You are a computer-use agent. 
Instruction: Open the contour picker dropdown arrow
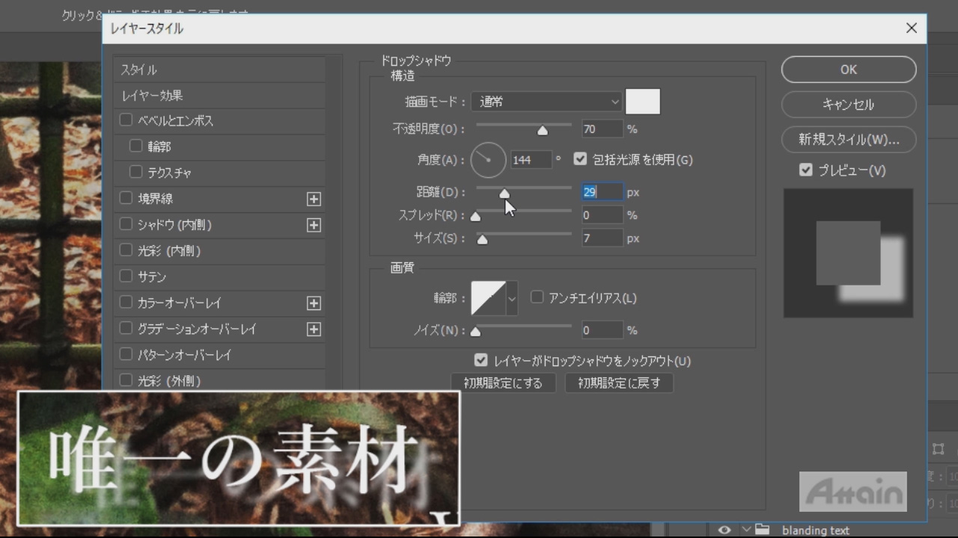coord(513,298)
